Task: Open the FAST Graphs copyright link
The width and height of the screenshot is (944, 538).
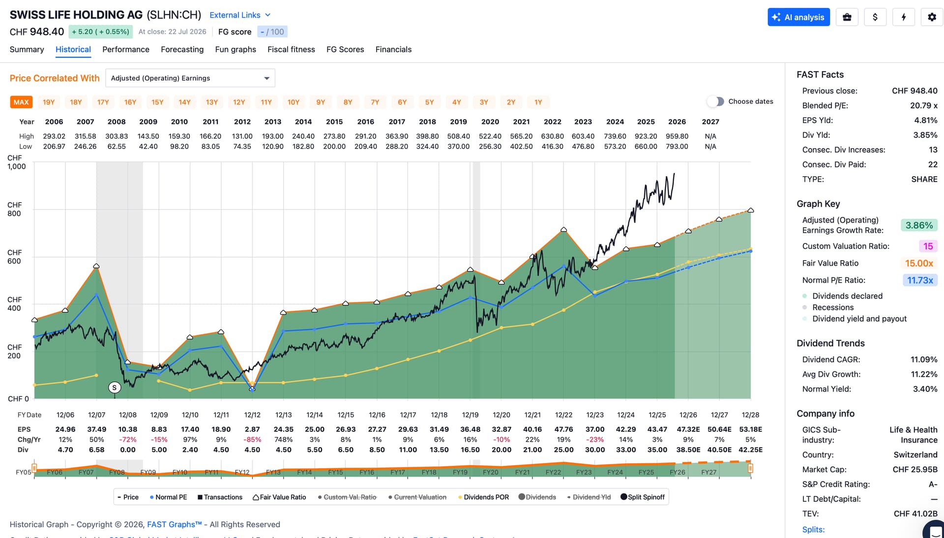Action: coord(175,525)
